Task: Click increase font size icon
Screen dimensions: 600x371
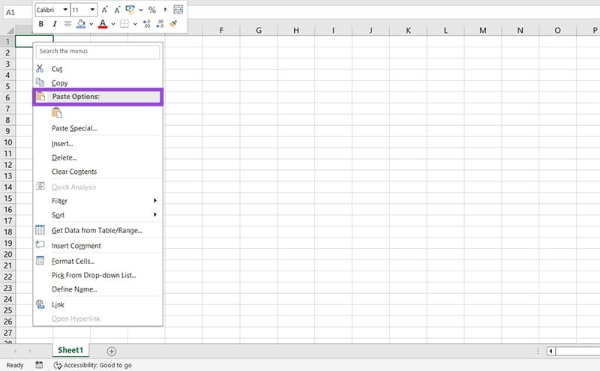Action: coord(105,10)
